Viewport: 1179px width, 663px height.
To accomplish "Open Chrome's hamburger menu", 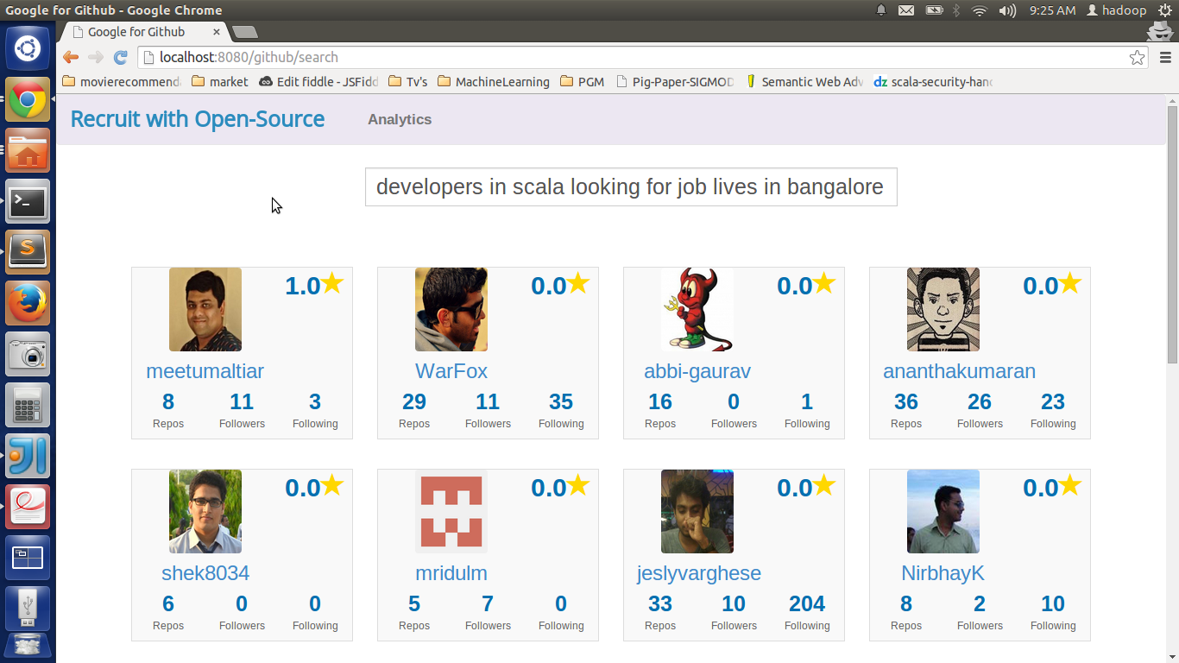I will click(x=1165, y=58).
